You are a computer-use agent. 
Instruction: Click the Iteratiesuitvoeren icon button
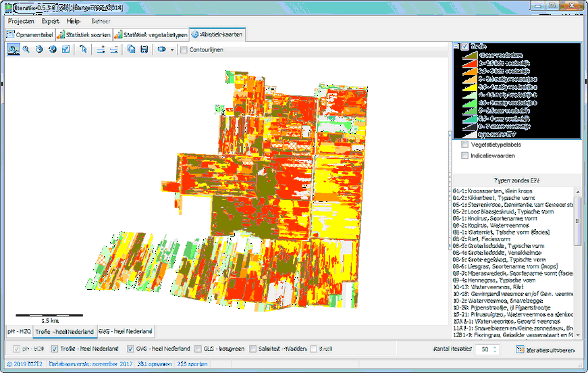(520, 349)
